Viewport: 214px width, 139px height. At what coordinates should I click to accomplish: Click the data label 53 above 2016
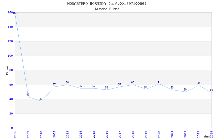point(106,87)
